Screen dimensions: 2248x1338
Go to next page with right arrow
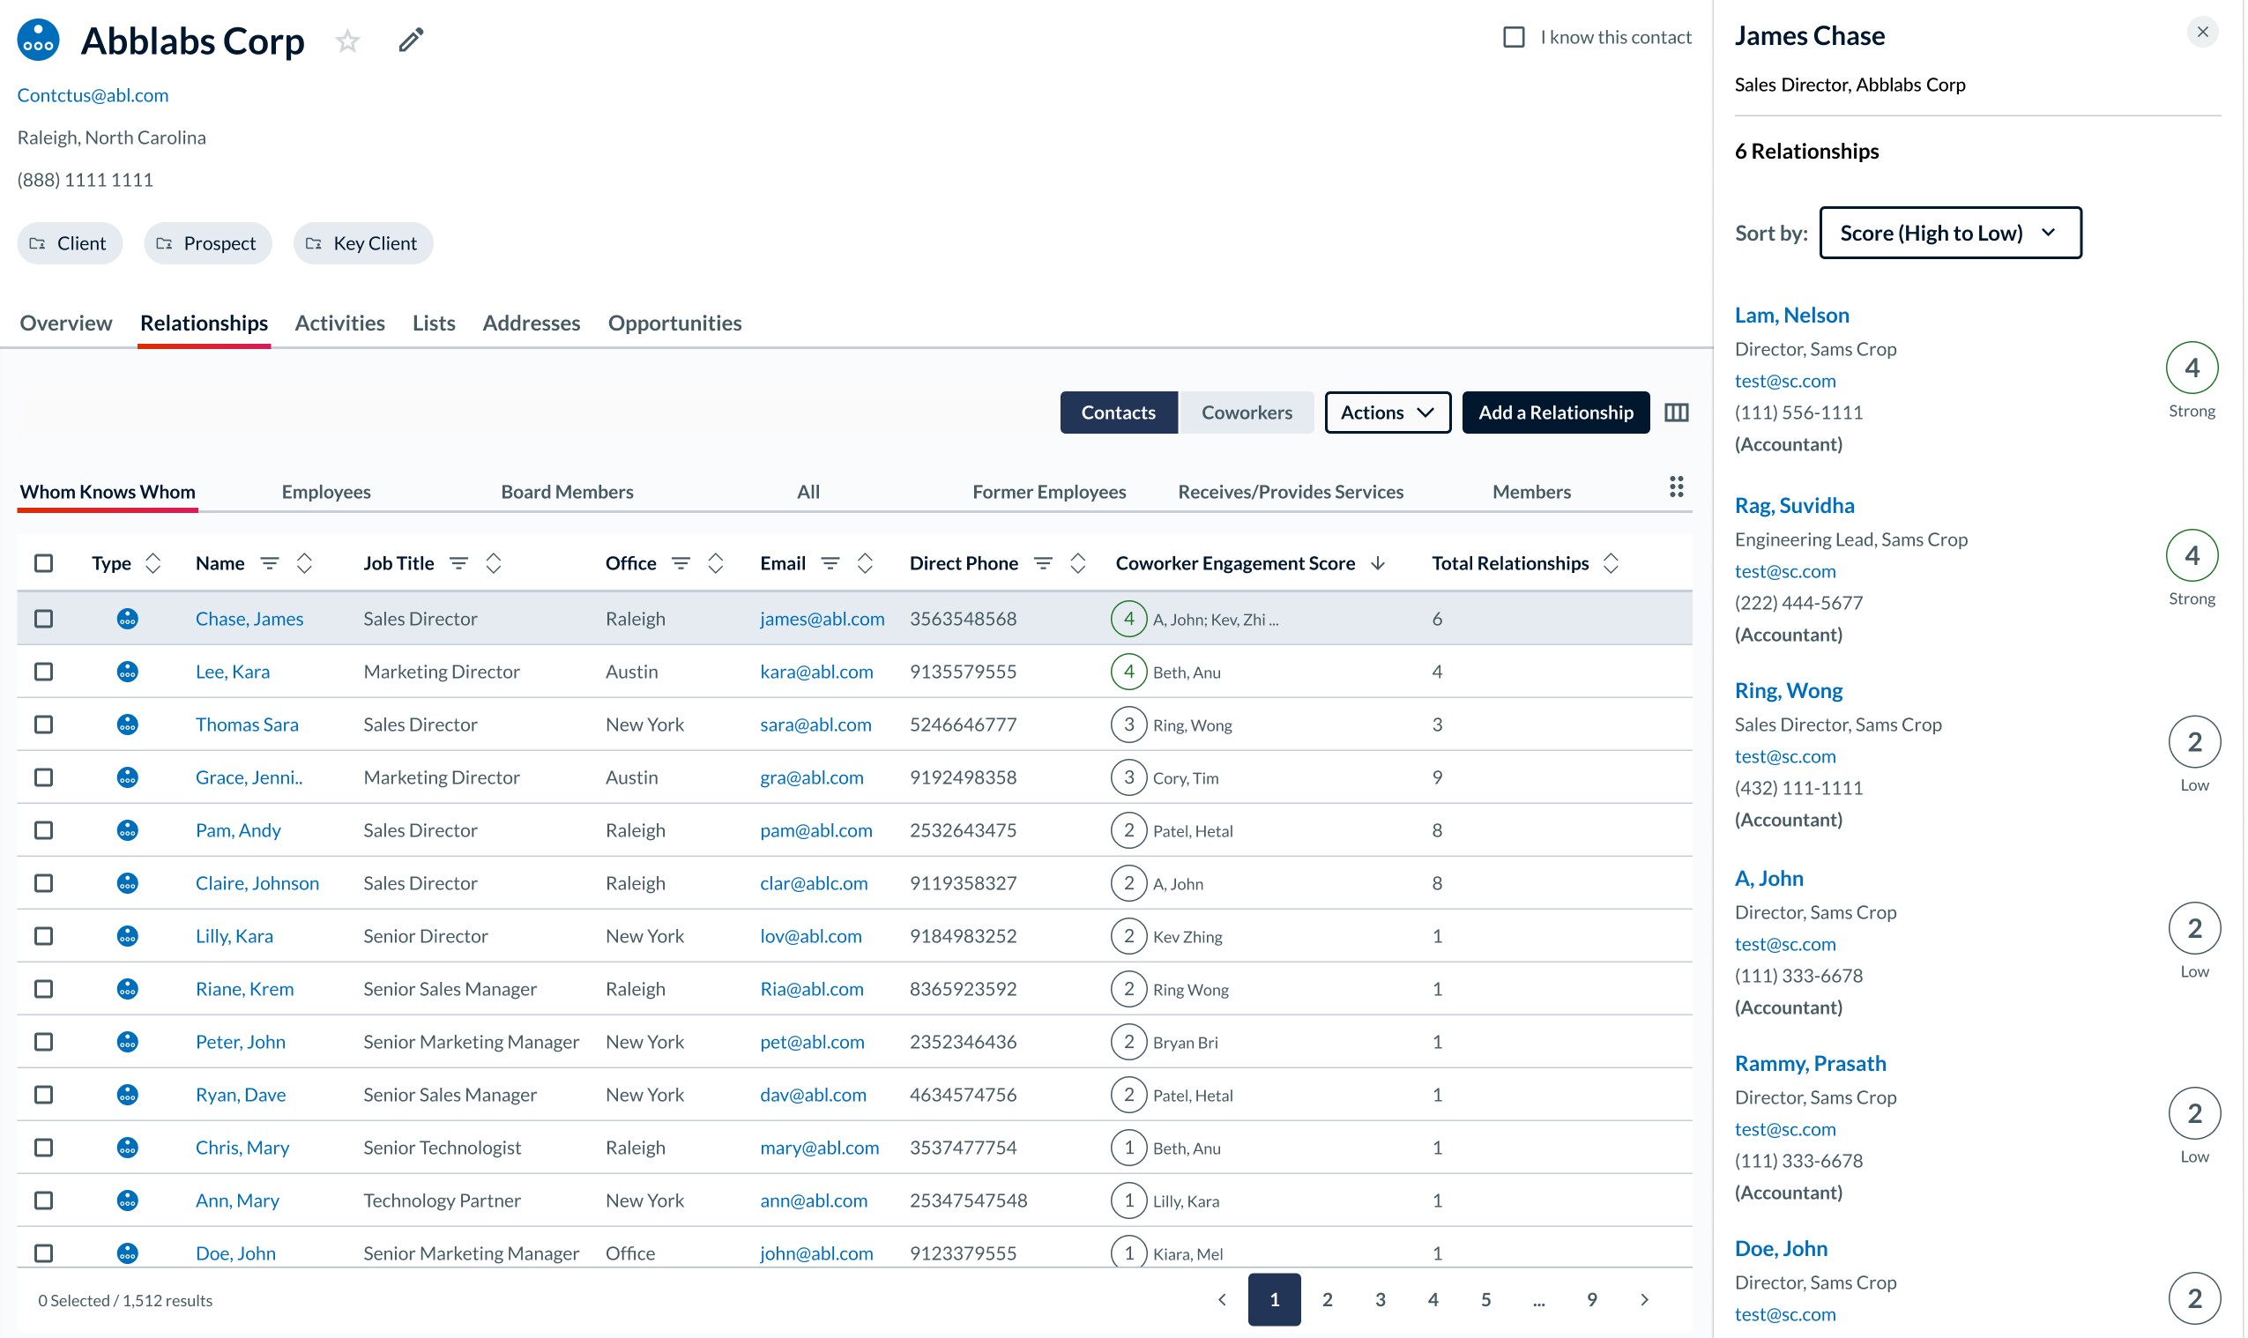tap(1644, 1299)
